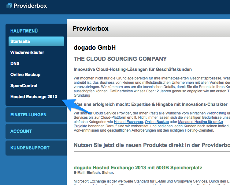This screenshot has height=185, width=230.
Task: Open the Managed Hosting für große Projekte link
Action: (196, 122)
